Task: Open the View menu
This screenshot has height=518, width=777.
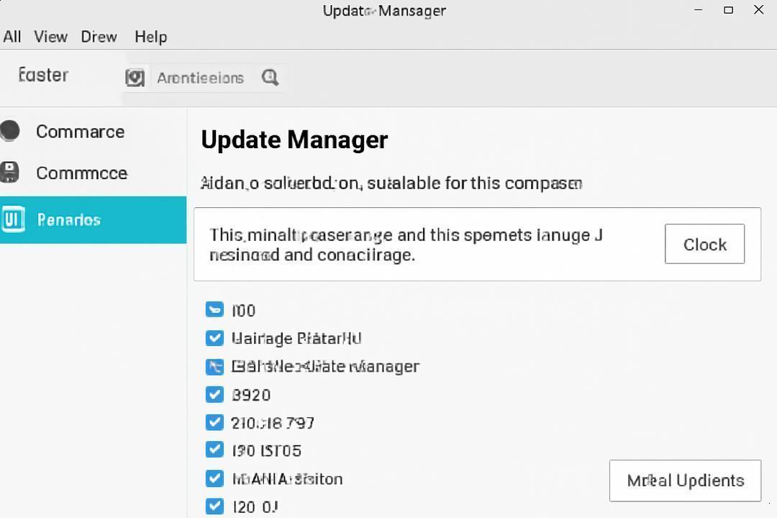Action: point(50,37)
